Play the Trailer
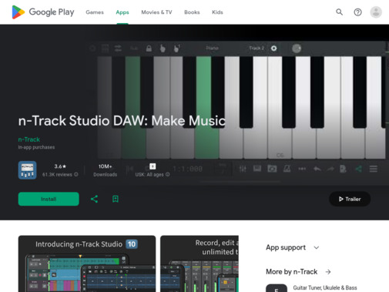This screenshot has height=292, width=389. [350, 199]
